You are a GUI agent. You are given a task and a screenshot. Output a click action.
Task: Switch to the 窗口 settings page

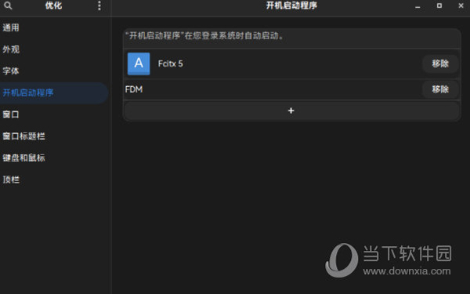(54, 114)
